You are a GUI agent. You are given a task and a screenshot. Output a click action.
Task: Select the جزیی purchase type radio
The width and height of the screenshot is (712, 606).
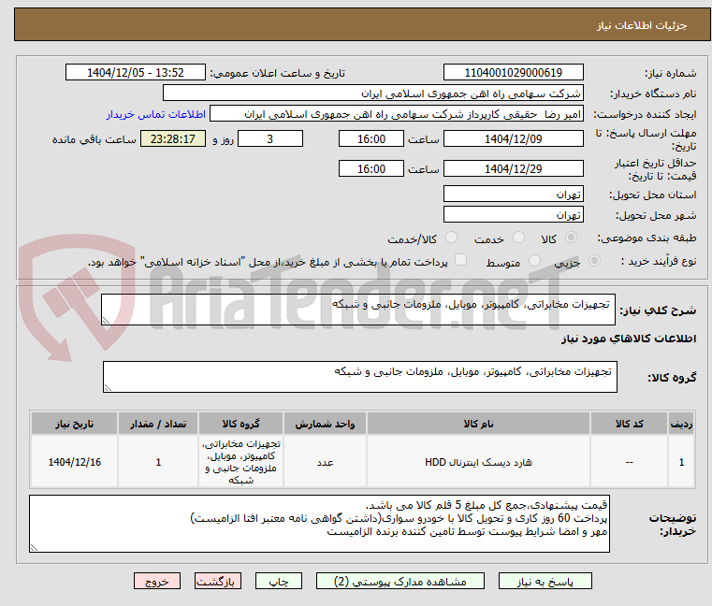click(x=594, y=261)
